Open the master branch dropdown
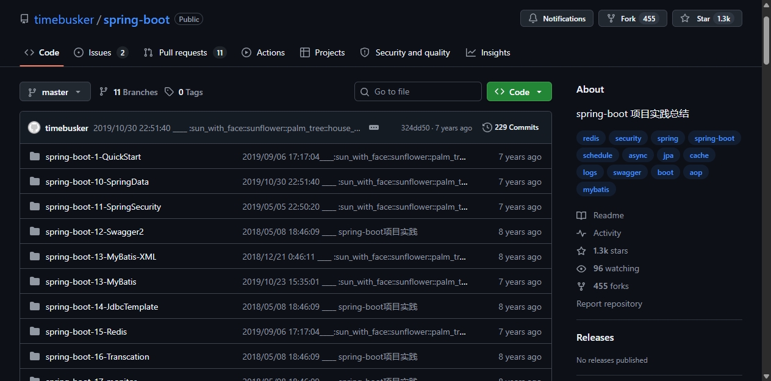This screenshot has height=381, width=771. (x=55, y=91)
